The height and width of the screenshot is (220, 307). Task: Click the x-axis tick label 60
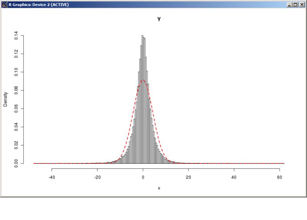point(280,177)
